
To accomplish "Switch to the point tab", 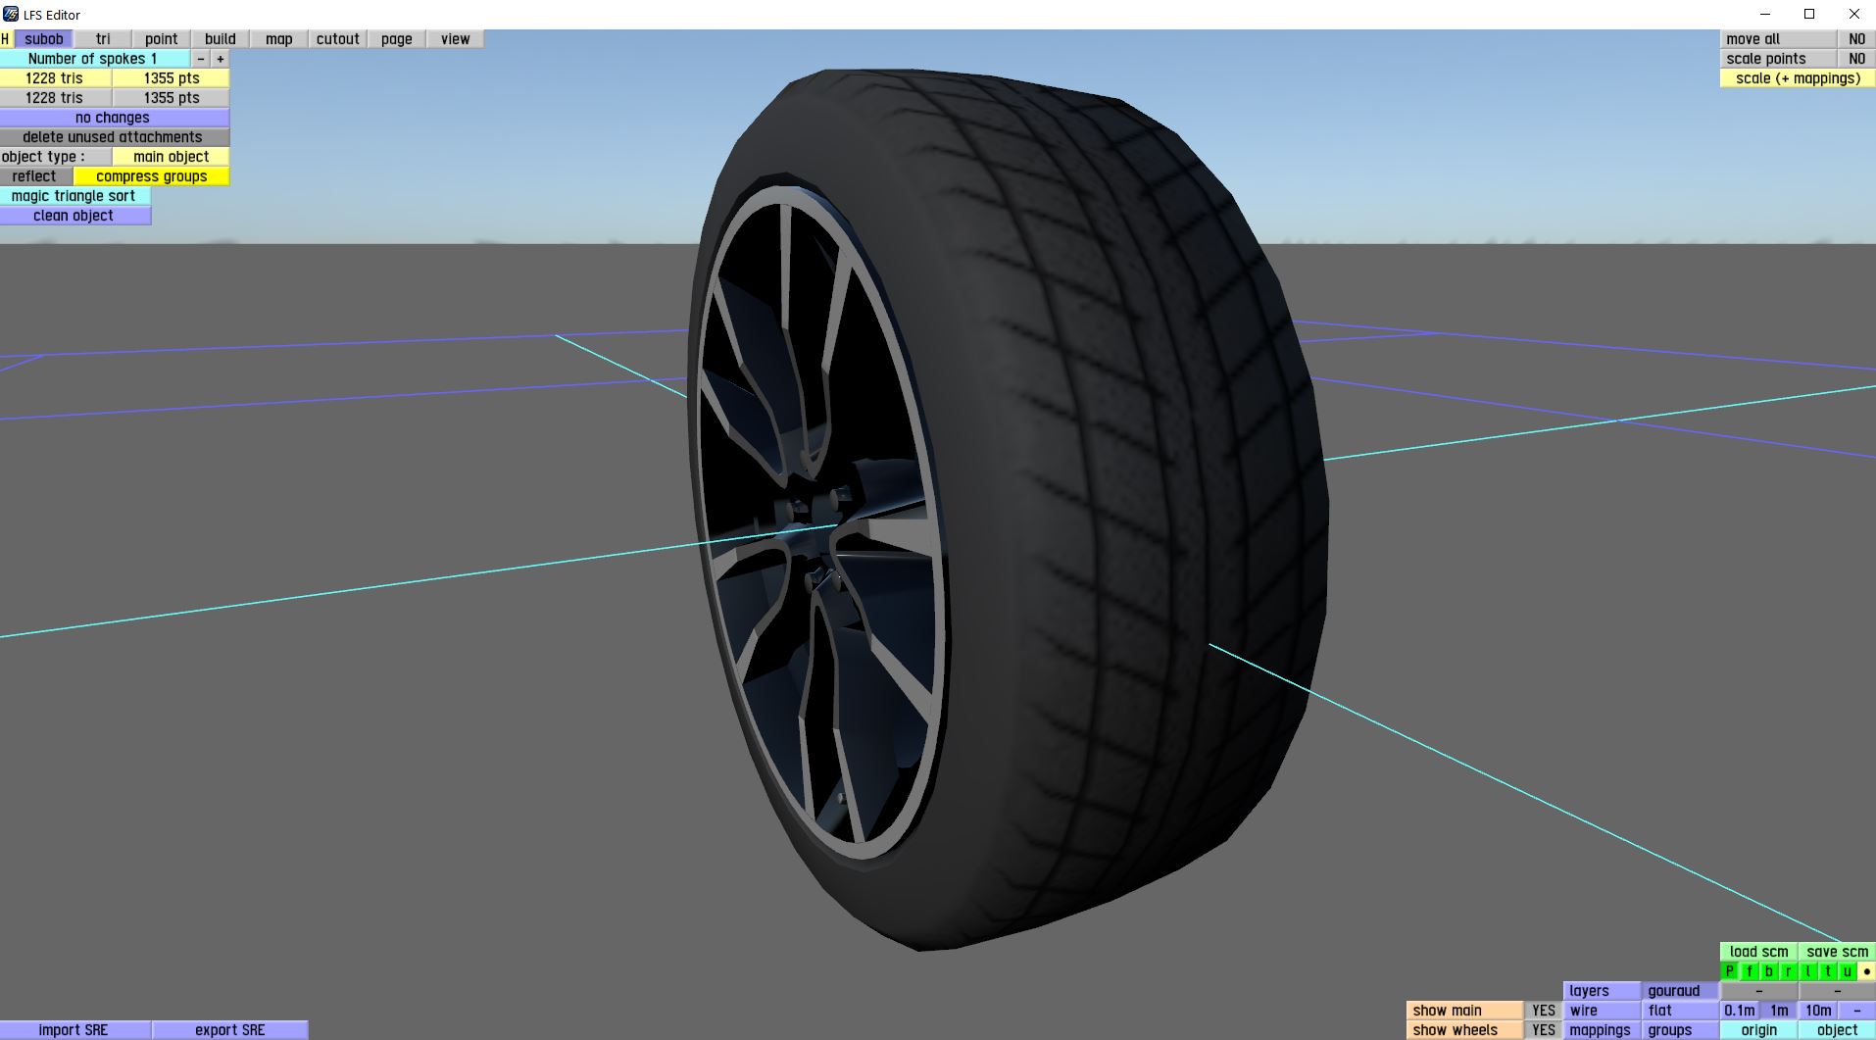I will pos(162,39).
